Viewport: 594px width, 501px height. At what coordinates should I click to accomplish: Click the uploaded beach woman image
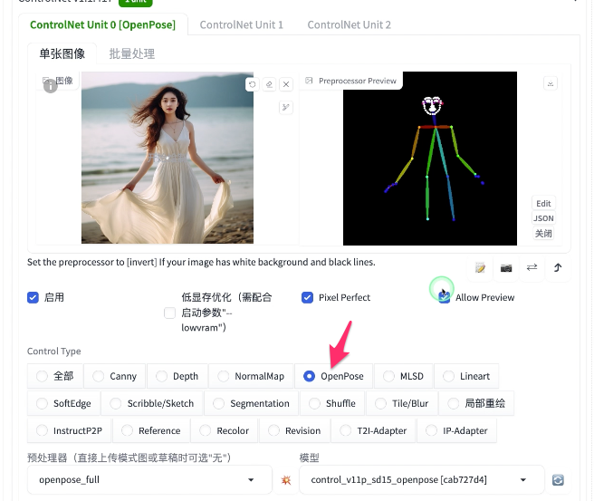pyautogui.click(x=168, y=158)
